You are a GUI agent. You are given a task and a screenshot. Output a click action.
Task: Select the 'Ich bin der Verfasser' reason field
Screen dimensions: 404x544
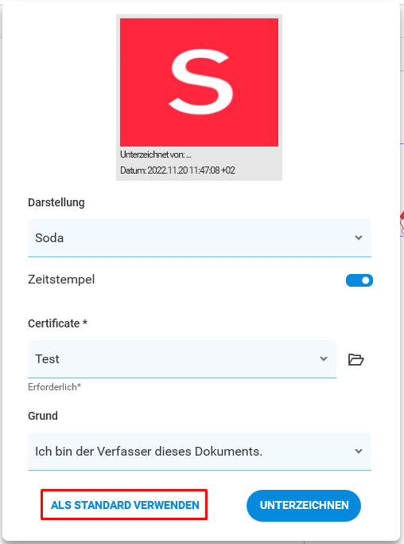click(x=200, y=452)
